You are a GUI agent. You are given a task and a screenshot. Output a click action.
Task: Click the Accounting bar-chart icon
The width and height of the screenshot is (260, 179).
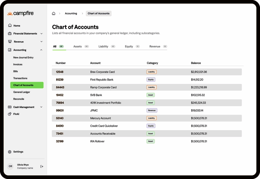click(10, 50)
